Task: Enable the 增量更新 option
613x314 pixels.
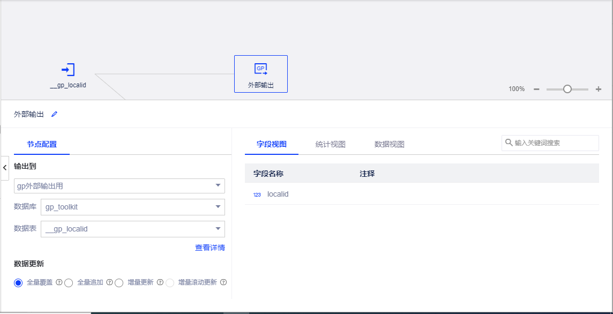Action: point(119,282)
